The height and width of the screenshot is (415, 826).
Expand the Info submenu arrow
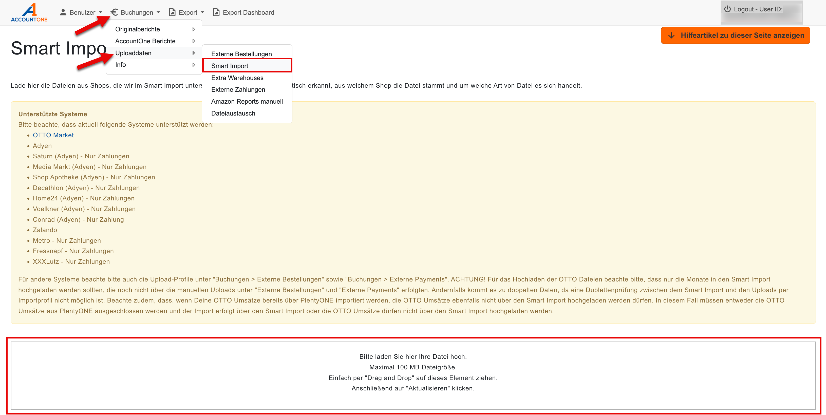[x=194, y=65]
